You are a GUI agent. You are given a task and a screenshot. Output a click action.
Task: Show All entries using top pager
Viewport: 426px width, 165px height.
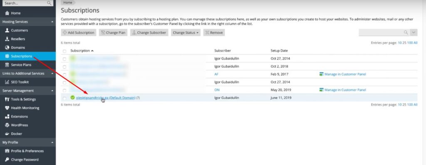[416, 43]
